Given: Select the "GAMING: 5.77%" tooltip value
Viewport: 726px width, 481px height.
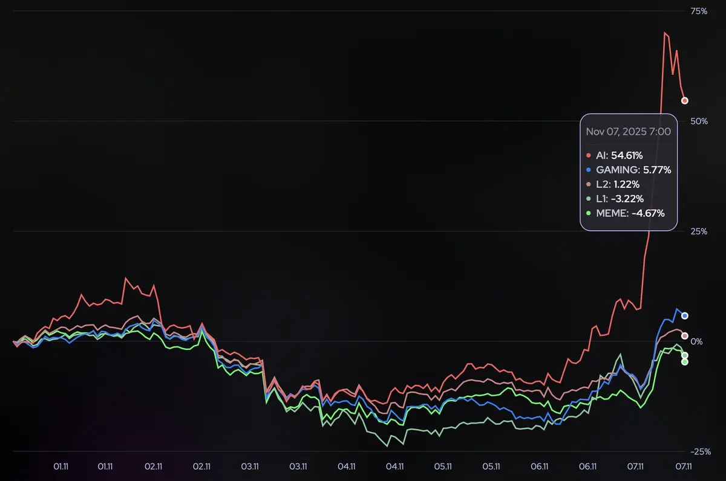Looking at the screenshot, I should tap(633, 170).
